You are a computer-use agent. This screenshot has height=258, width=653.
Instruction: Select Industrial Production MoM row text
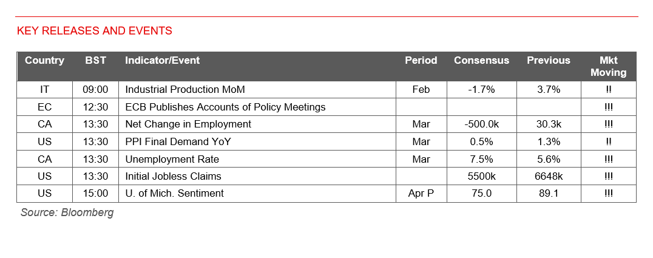tap(184, 89)
